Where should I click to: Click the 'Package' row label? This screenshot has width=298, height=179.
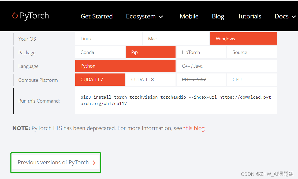click(27, 53)
